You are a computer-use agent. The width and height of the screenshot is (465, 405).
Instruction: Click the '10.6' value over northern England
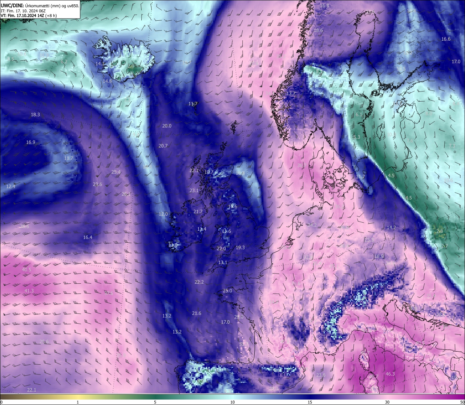point(232,206)
